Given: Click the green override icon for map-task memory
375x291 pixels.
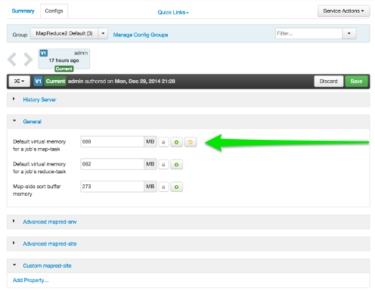Looking at the screenshot, I should tap(176, 142).
